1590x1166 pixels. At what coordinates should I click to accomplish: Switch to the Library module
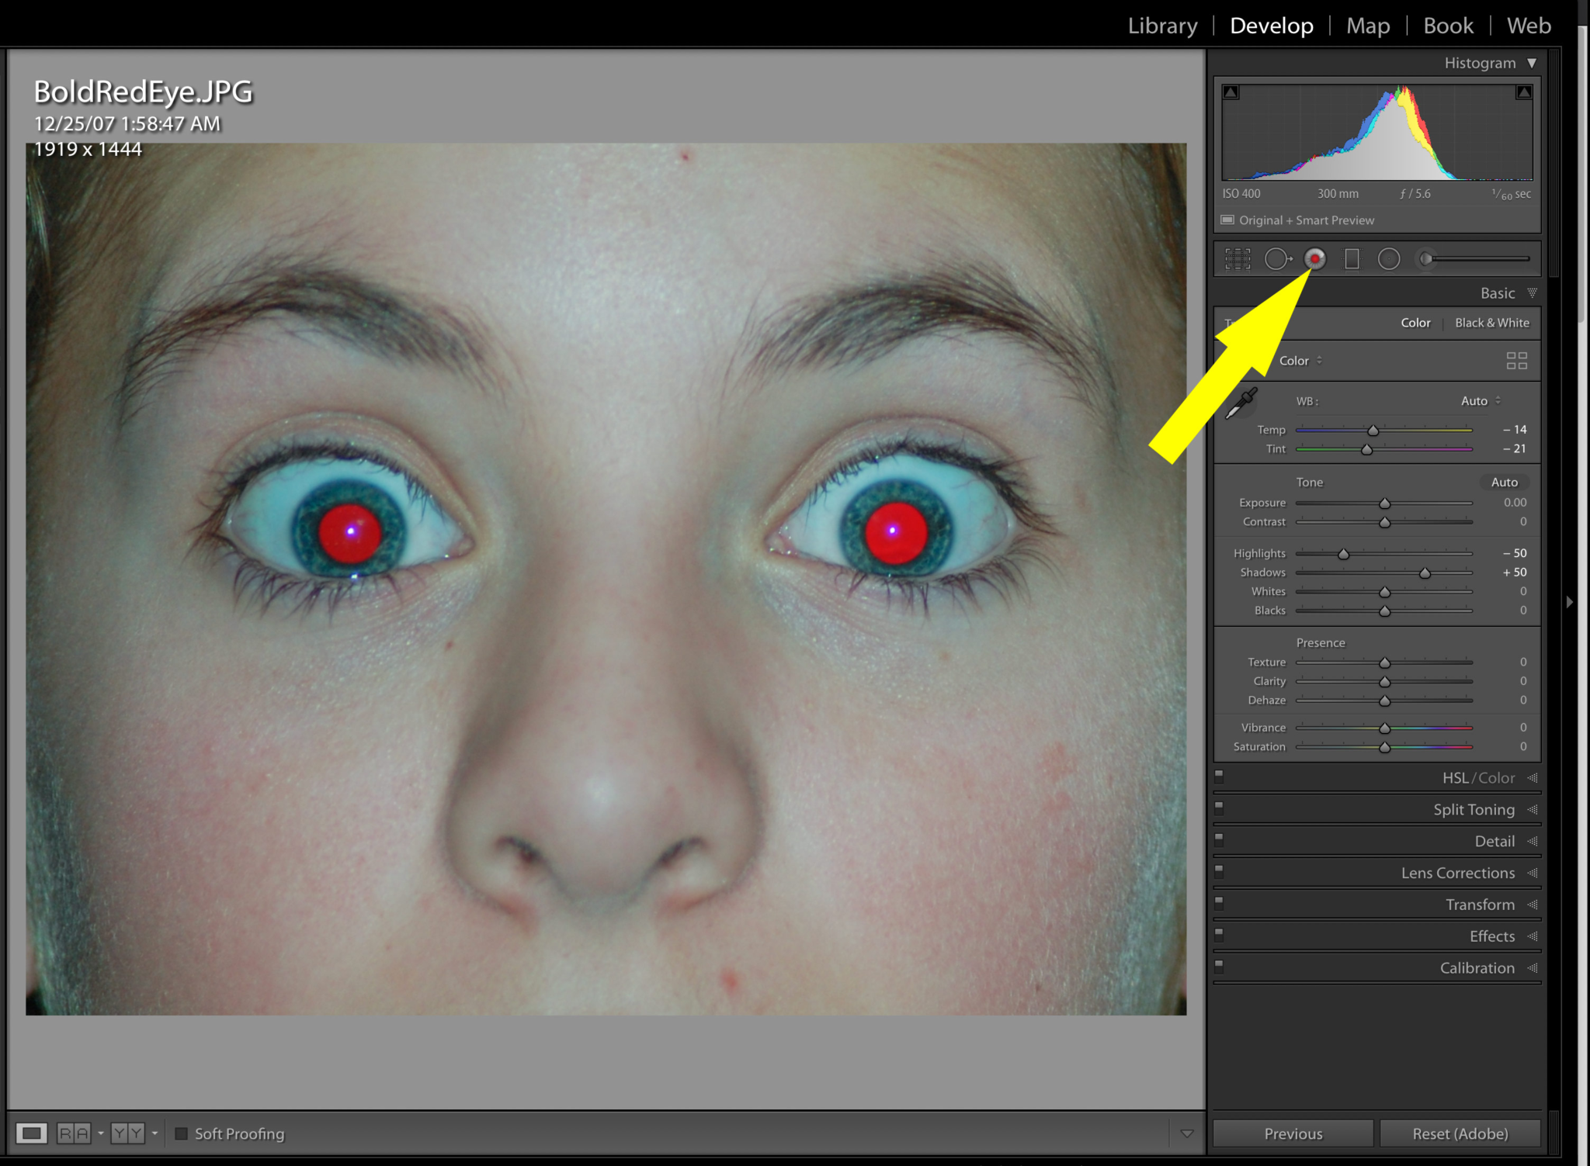[x=1161, y=25]
